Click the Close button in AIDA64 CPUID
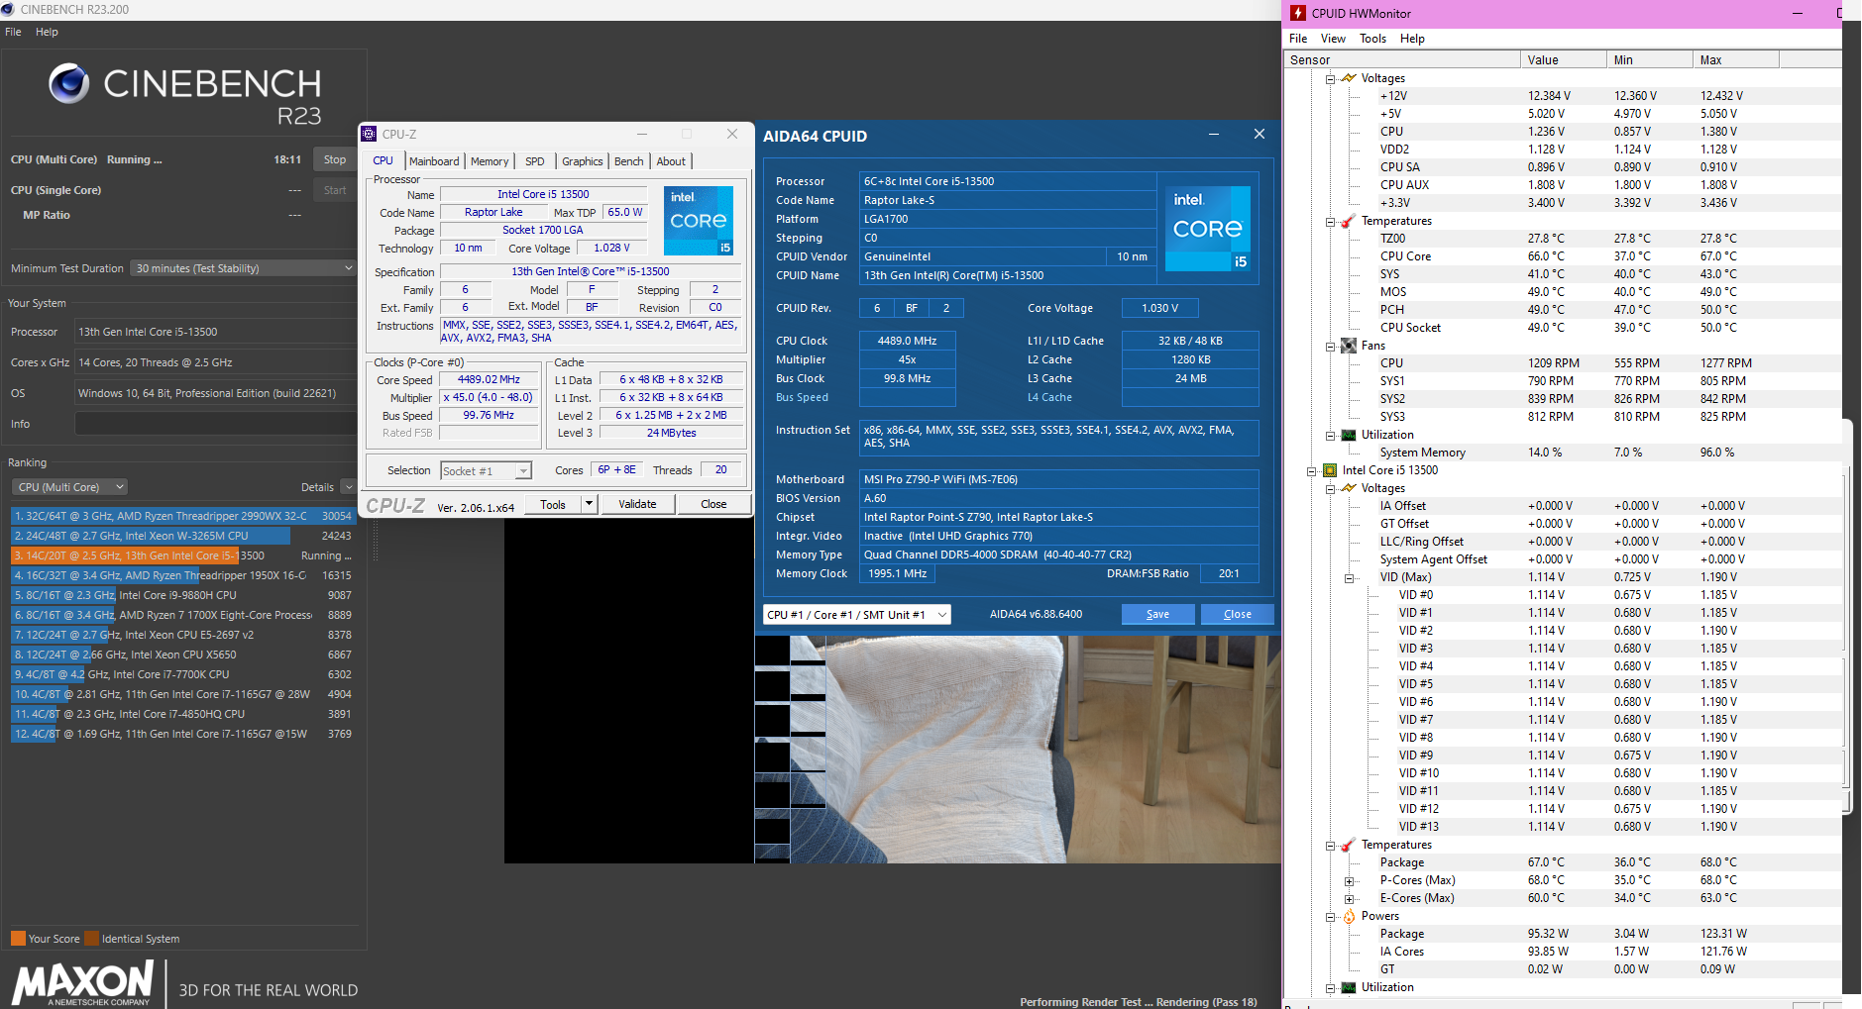Image resolution: width=1862 pixels, height=1009 pixels. pos(1237,615)
